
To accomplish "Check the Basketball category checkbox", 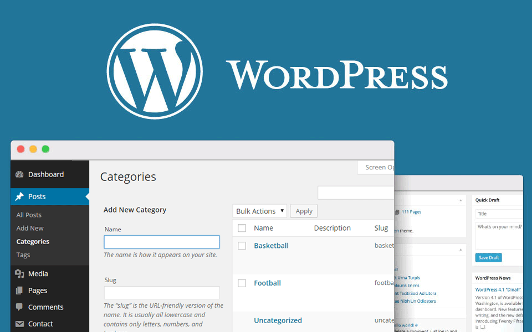I will pyautogui.click(x=242, y=245).
